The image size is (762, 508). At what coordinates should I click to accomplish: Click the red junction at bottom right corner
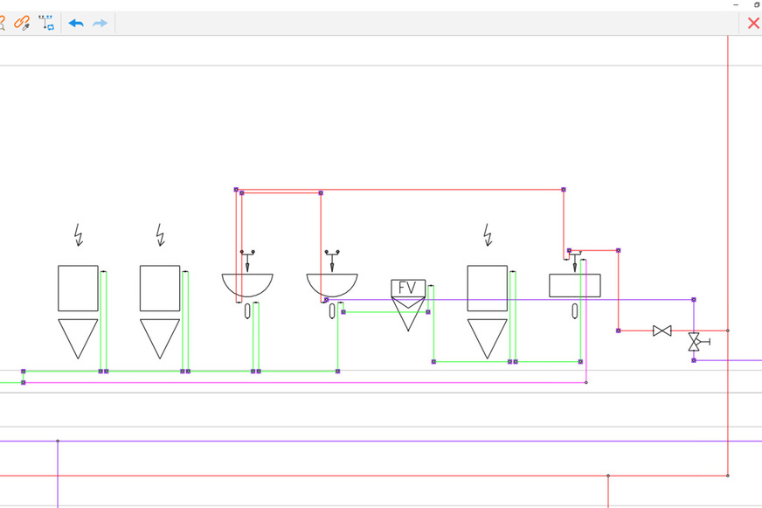pyautogui.click(x=728, y=476)
